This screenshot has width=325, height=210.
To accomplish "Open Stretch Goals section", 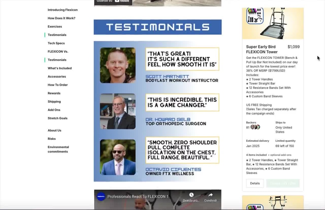I will coord(58,118).
